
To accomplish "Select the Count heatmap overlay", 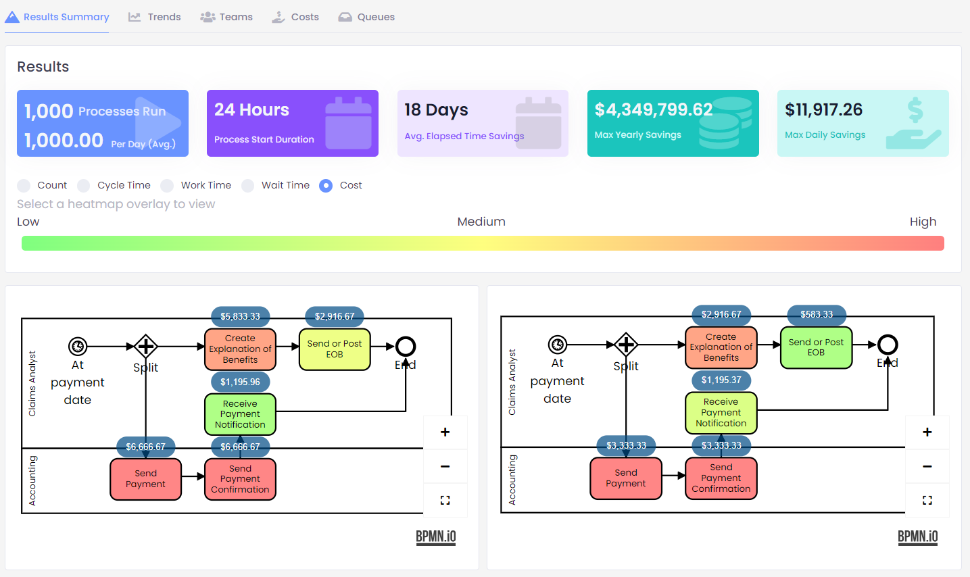I will [x=23, y=185].
